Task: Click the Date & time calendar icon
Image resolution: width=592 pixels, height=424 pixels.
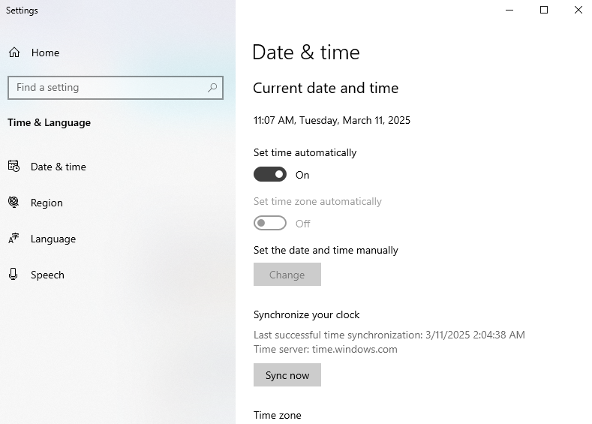Action: (14, 166)
